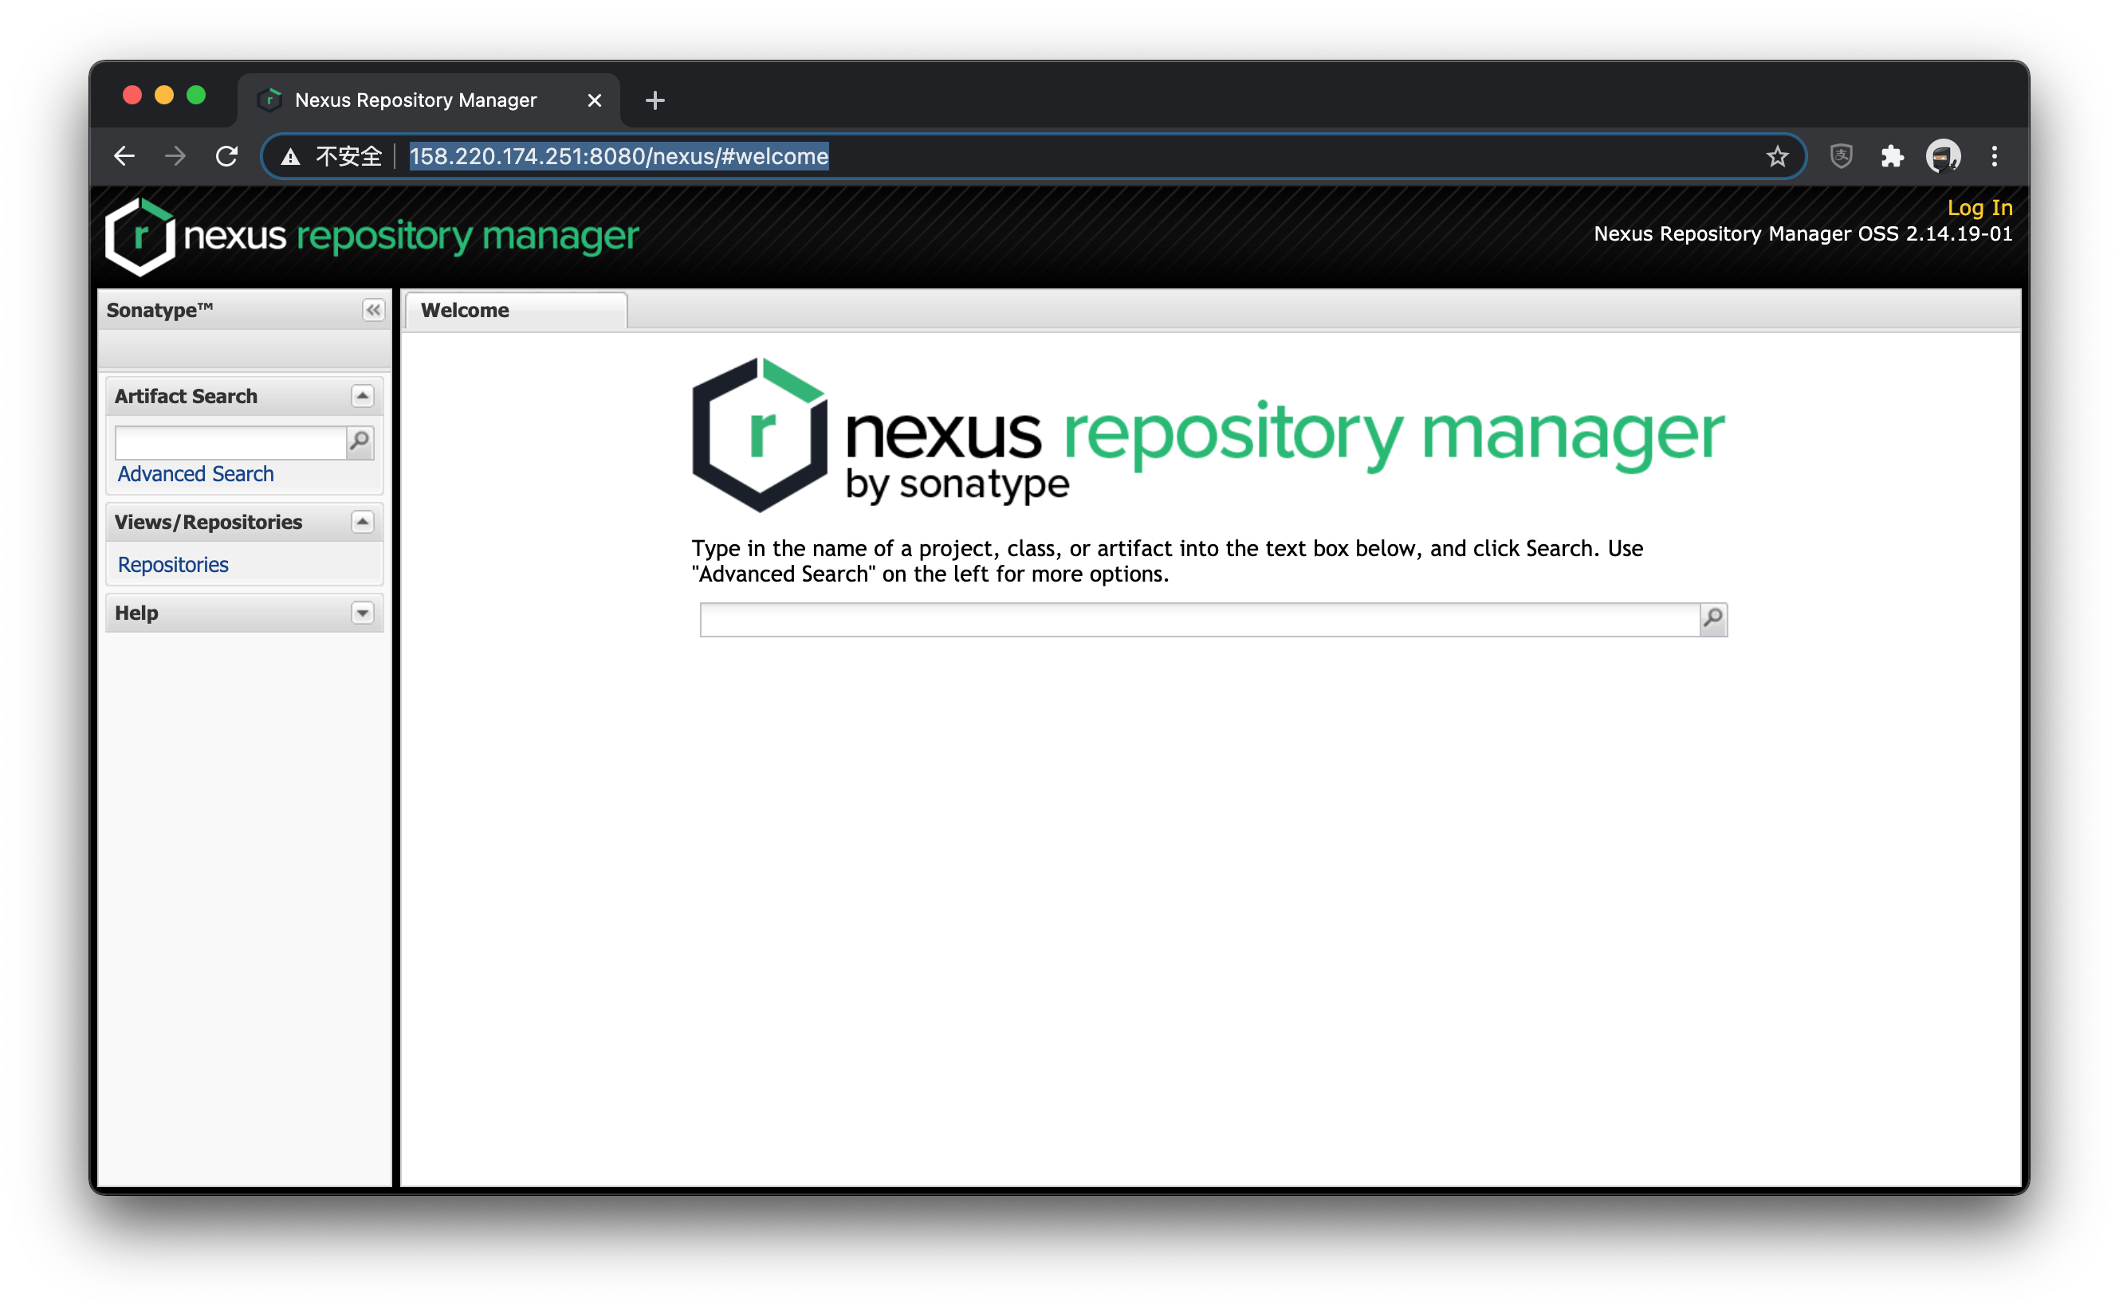Image resolution: width=2119 pixels, height=1313 pixels.
Task: Open the shield extension icon
Action: pyautogui.click(x=1841, y=156)
